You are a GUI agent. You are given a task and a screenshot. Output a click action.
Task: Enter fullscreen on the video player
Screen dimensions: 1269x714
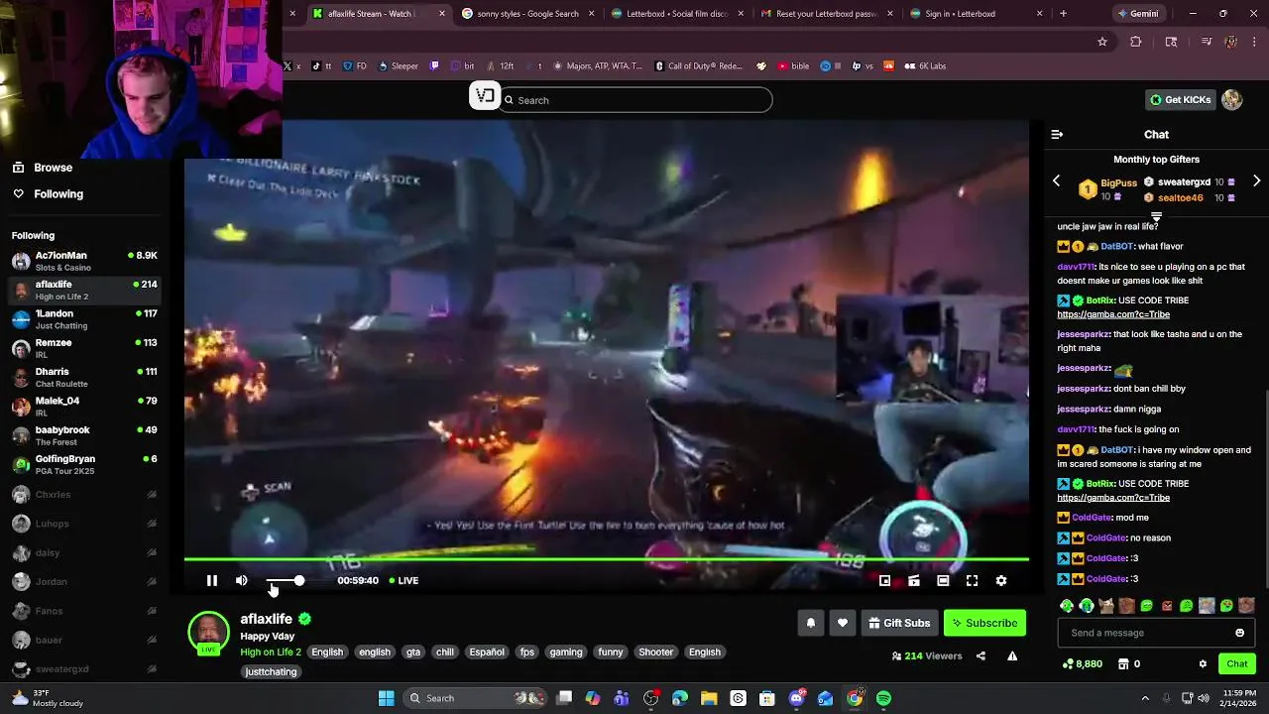[x=972, y=581]
